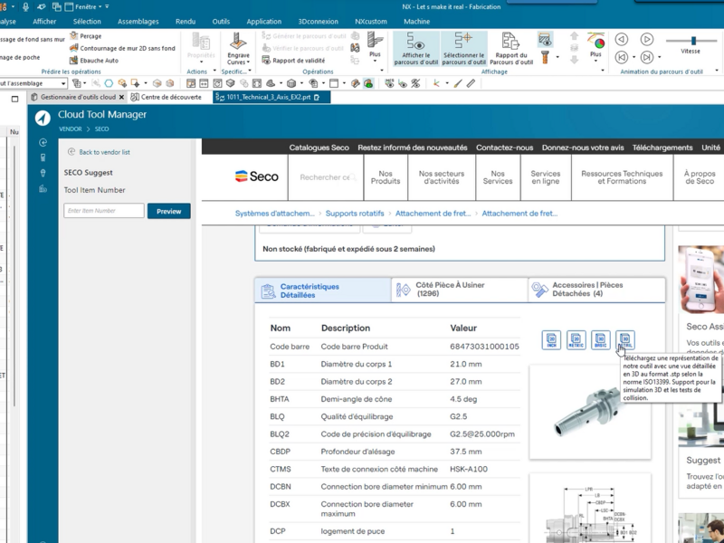724x543 pixels.
Task: Select Caractéristiques Détaillées tab
Action: (x=323, y=291)
